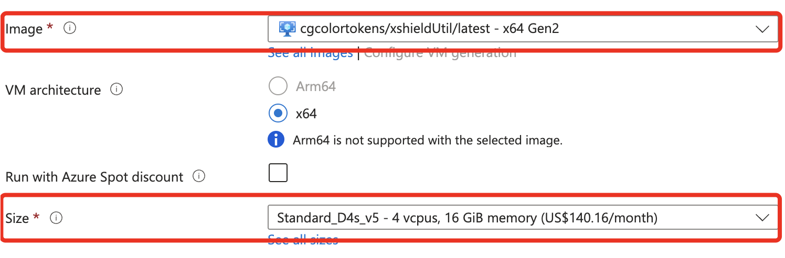Expand Image dropdown using its chevron arrow

pyautogui.click(x=762, y=29)
